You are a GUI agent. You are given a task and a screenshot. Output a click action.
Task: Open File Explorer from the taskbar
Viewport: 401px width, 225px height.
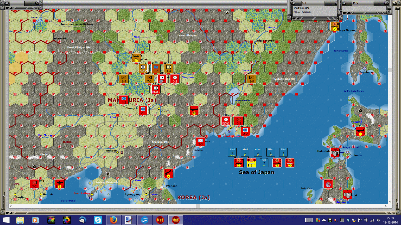click(x=20, y=220)
